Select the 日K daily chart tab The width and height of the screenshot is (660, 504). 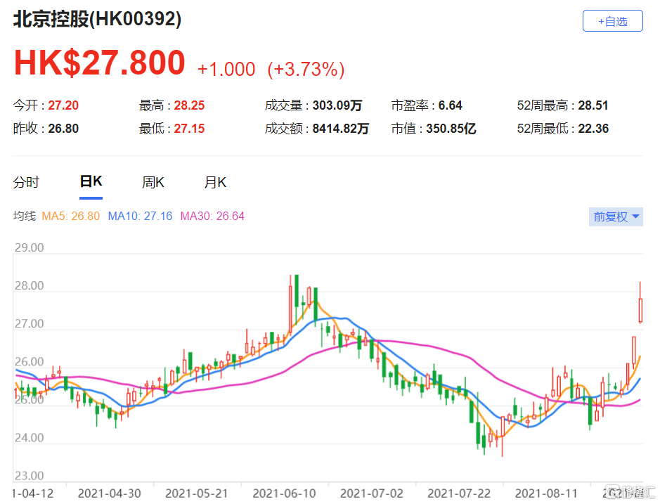(91, 182)
